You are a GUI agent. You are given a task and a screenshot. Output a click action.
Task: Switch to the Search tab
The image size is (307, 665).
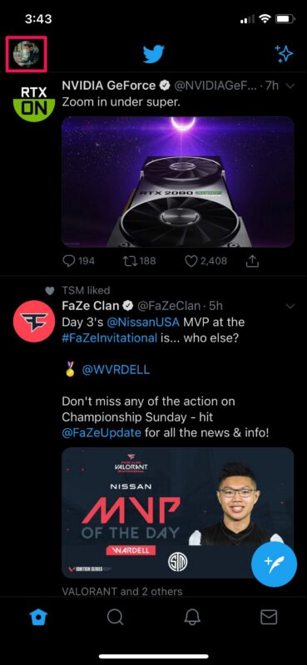(x=115, y=617)
